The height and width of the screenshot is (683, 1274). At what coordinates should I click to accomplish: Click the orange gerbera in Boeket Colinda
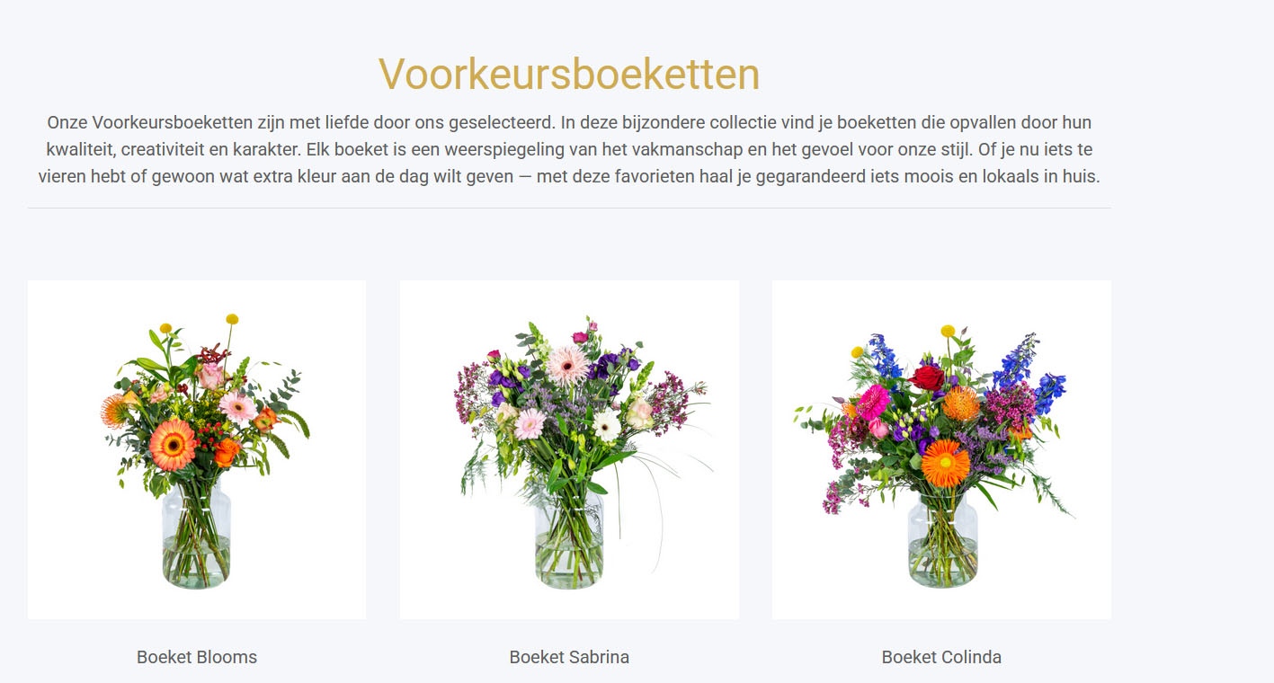point(946,463)
